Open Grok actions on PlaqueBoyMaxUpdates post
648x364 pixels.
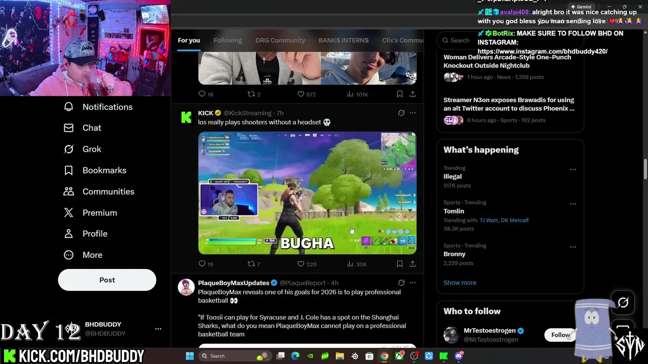point(401,283)
